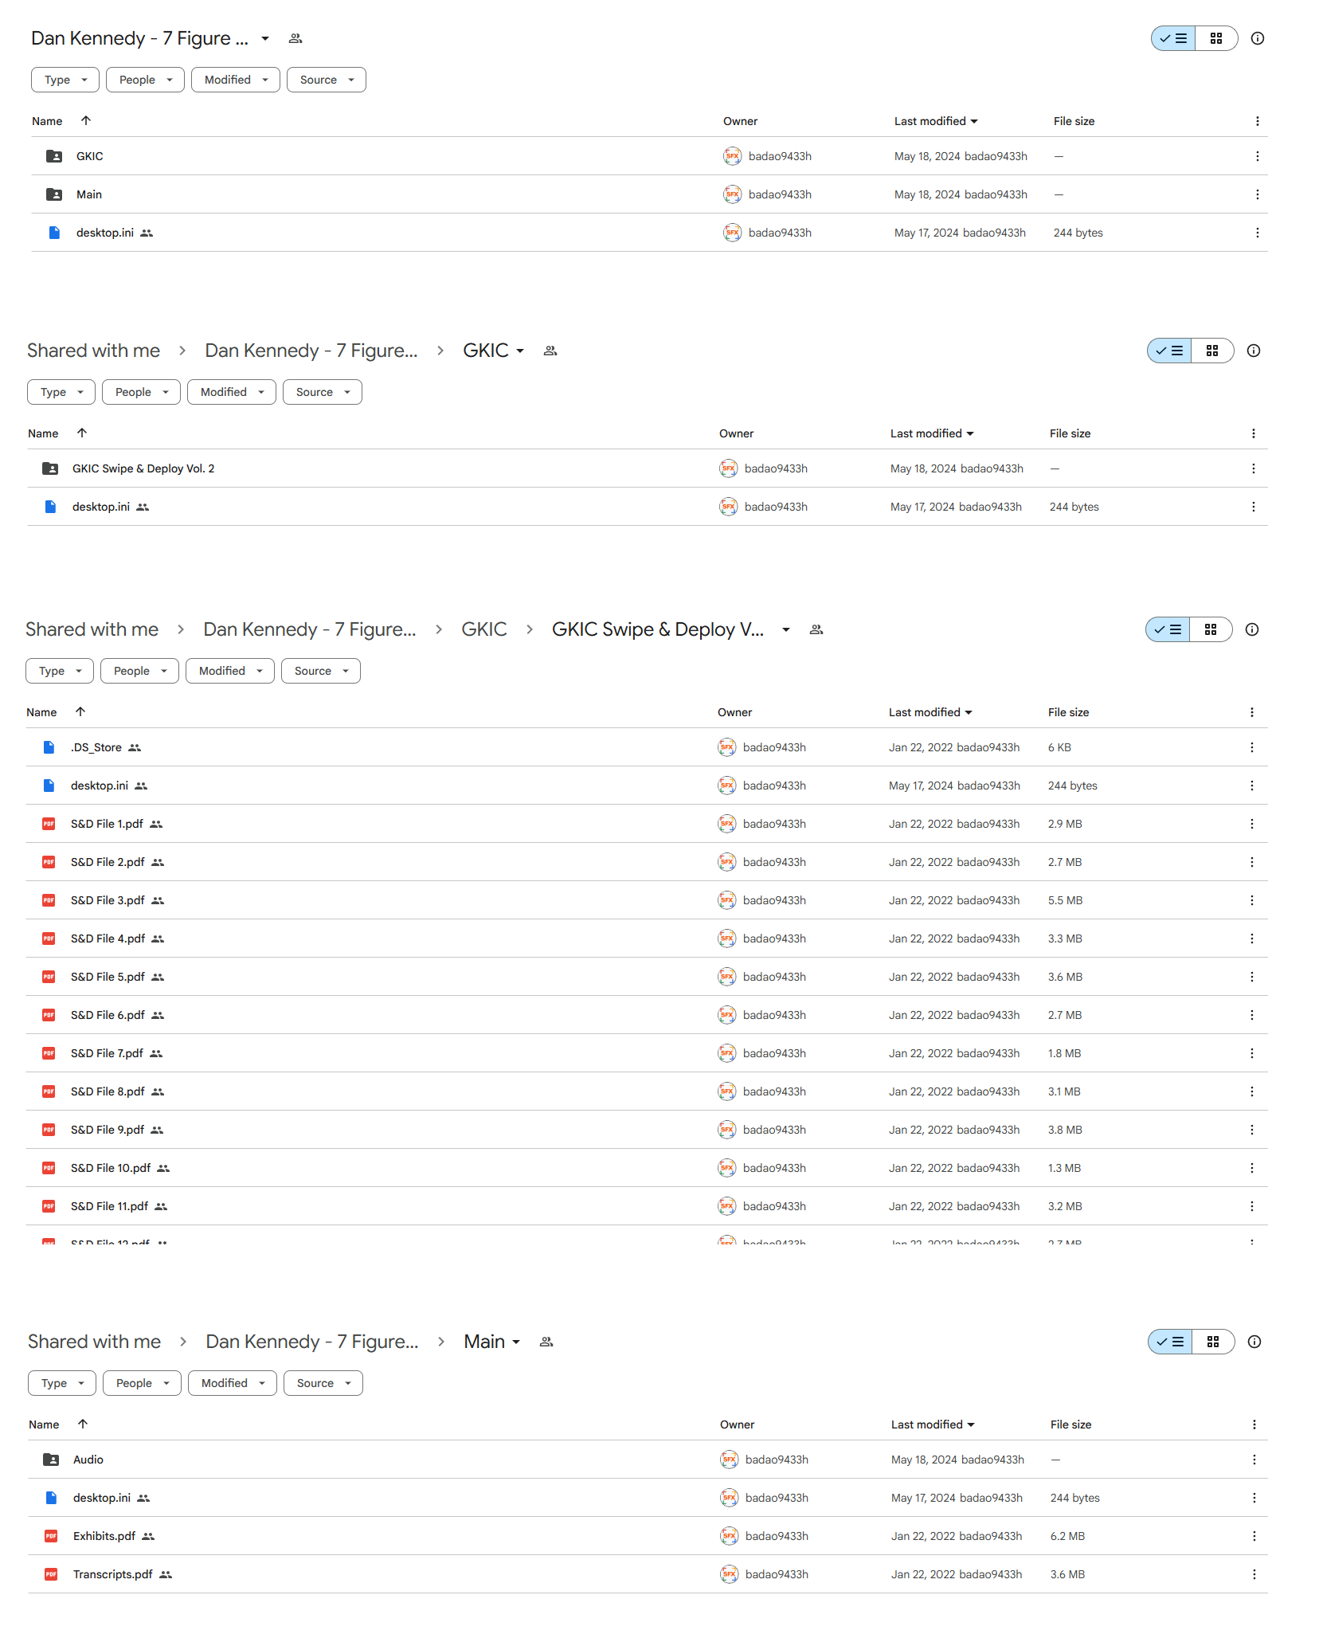Select list layout in Swipe & Deploy section
This screenshot has width=1319, height=1638.
click(1168, 629)
